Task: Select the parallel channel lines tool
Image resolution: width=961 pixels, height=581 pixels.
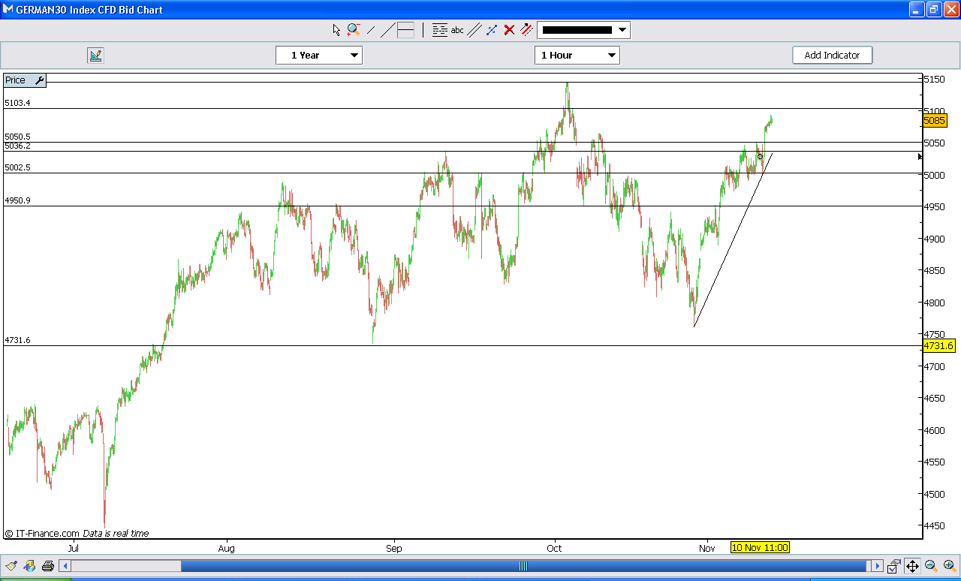Action: click(x=474, y=30)
